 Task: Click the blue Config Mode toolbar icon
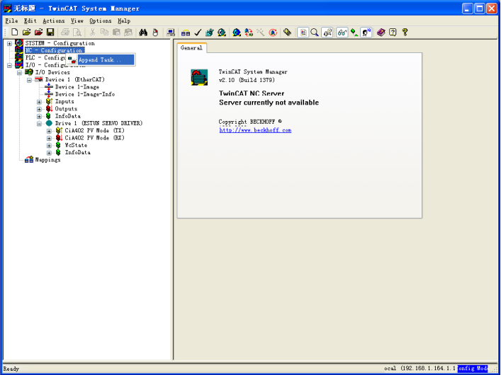237,33
